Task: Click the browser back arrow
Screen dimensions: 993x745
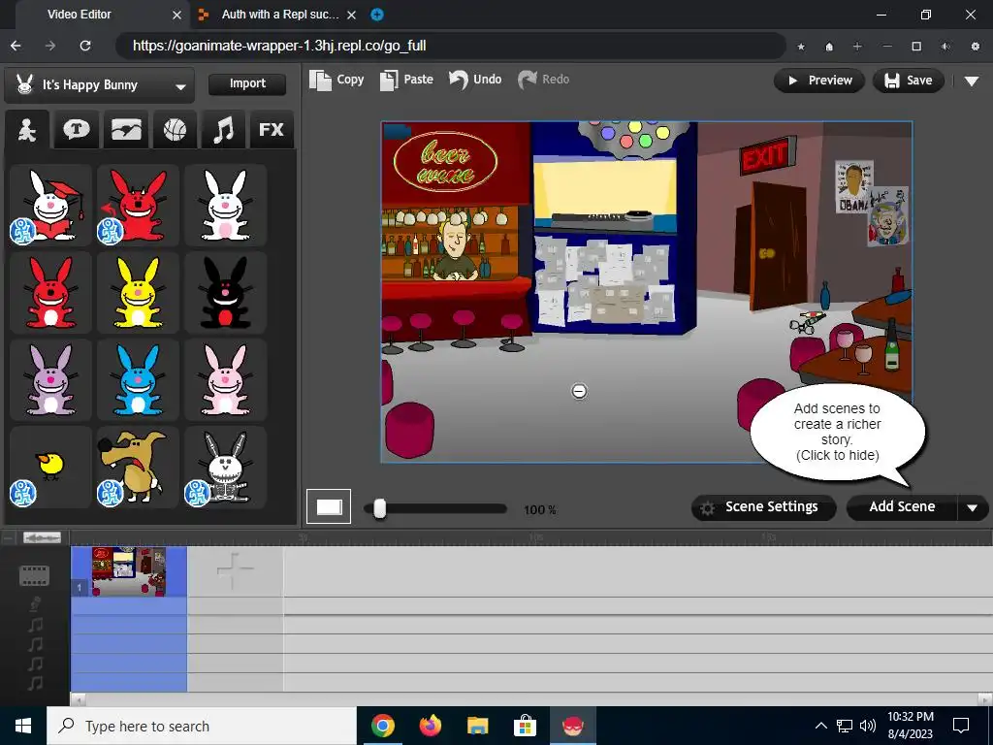Action: click(16, 46)
